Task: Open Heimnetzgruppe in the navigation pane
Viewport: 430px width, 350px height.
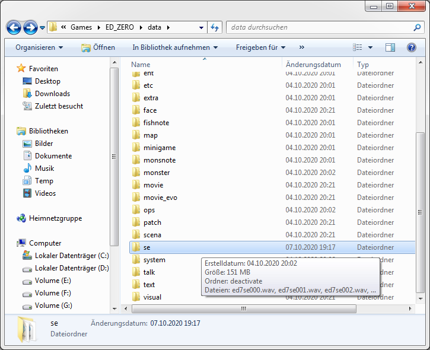Action: click(x=55, y=218)
